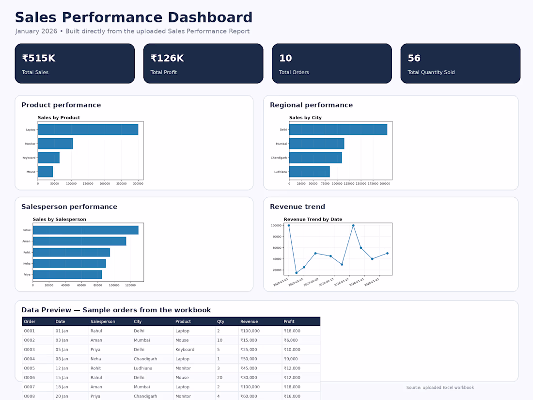The width and height of the screenshot is (533, 400).
Task: Select Priya's bar in Sales by Salesperson
Action: click(67, 274)
